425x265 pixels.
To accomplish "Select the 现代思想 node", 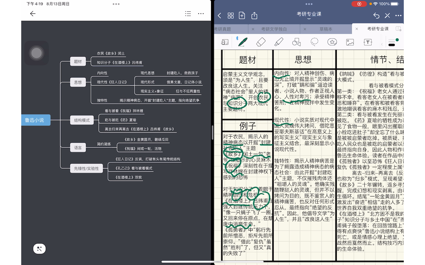I will pyautogui.click(x=148, y=73).
